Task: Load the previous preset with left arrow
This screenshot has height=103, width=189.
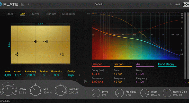Action: (28, 4)
